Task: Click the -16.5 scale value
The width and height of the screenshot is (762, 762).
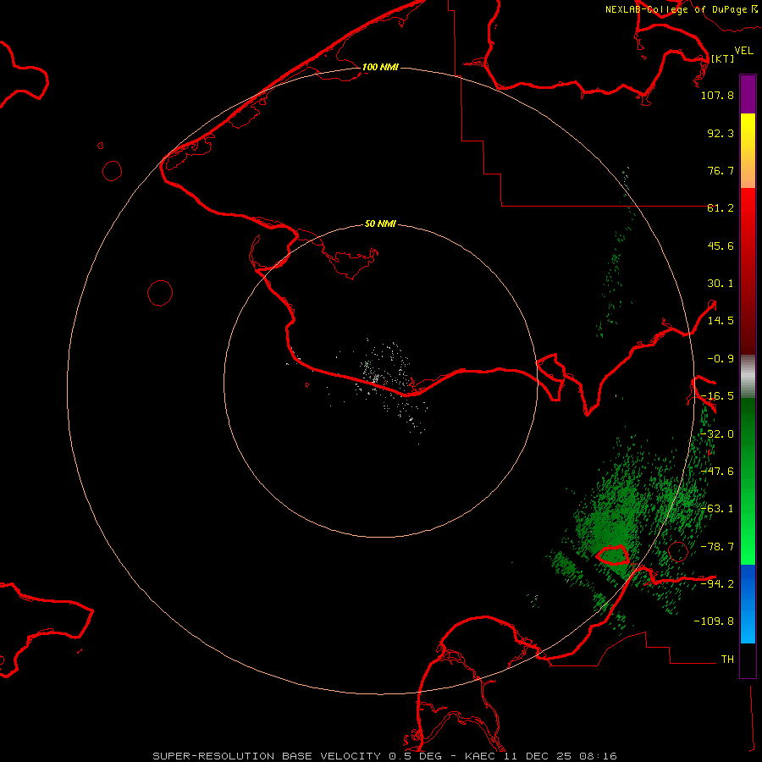Action: tap(717, 396)
